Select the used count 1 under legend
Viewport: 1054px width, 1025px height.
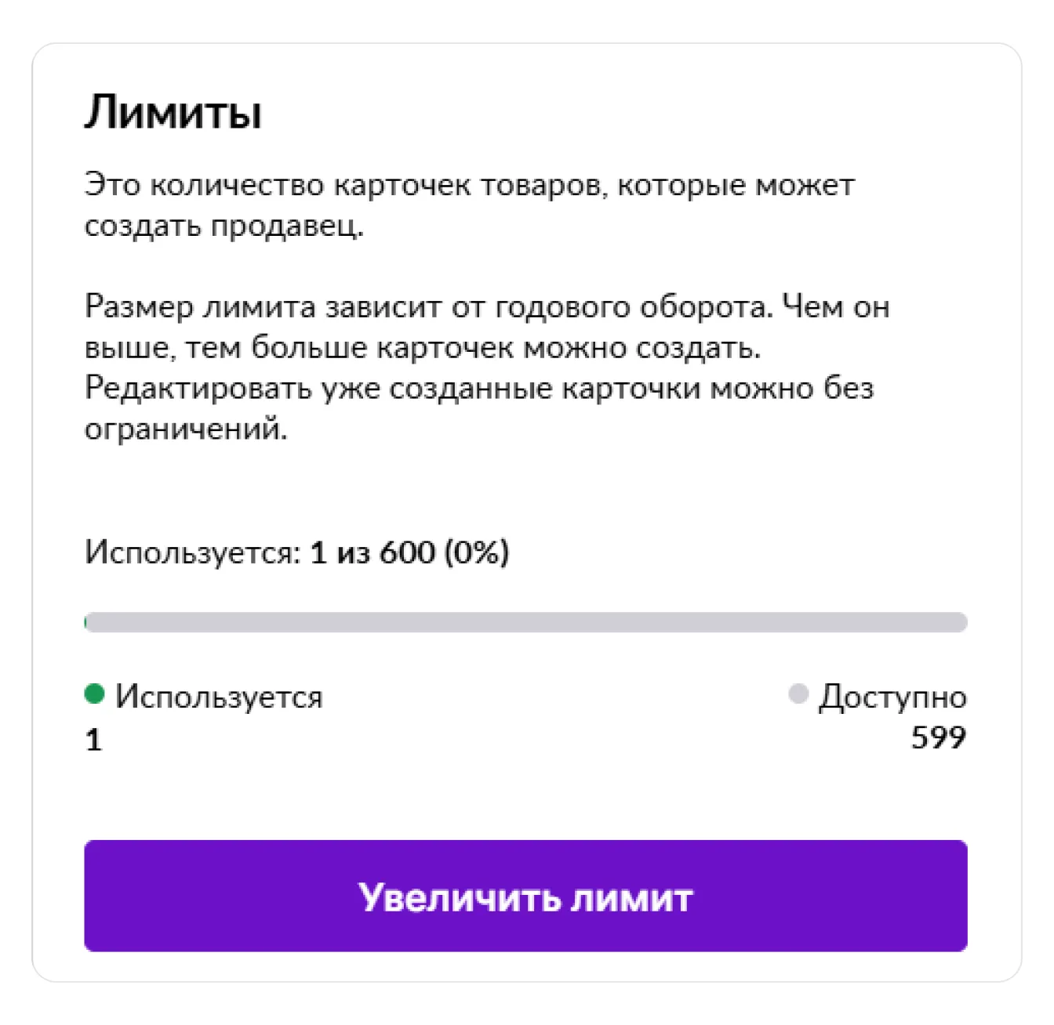93,740
